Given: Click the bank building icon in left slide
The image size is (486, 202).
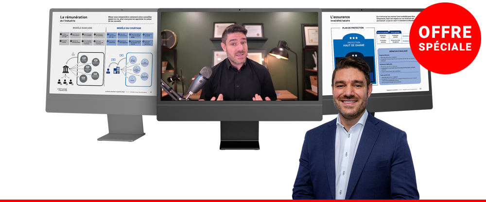Looking at the screenshot, I should pos(65,70).
